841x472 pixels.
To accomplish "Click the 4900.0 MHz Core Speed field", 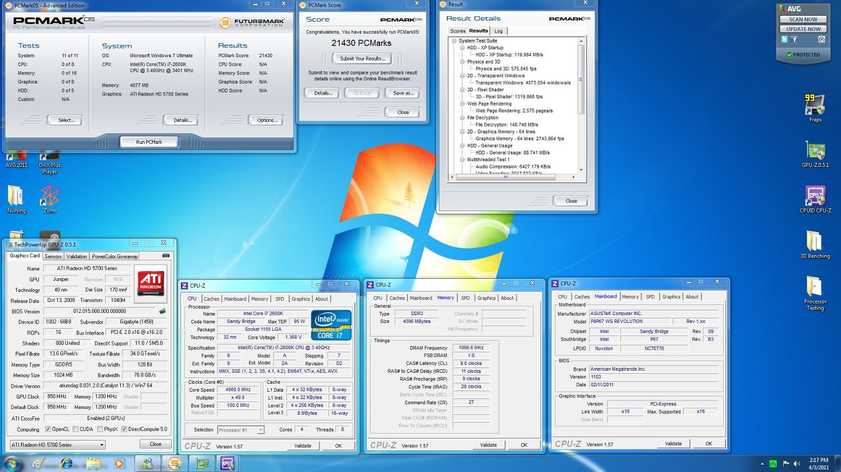I will pos(238,390).
